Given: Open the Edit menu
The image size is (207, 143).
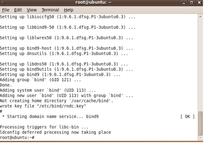Looking at the screenshot, I should pyautogui.click(x=18, y=10).
